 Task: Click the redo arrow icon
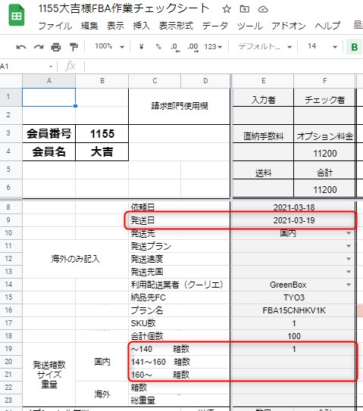coord(39,47)
